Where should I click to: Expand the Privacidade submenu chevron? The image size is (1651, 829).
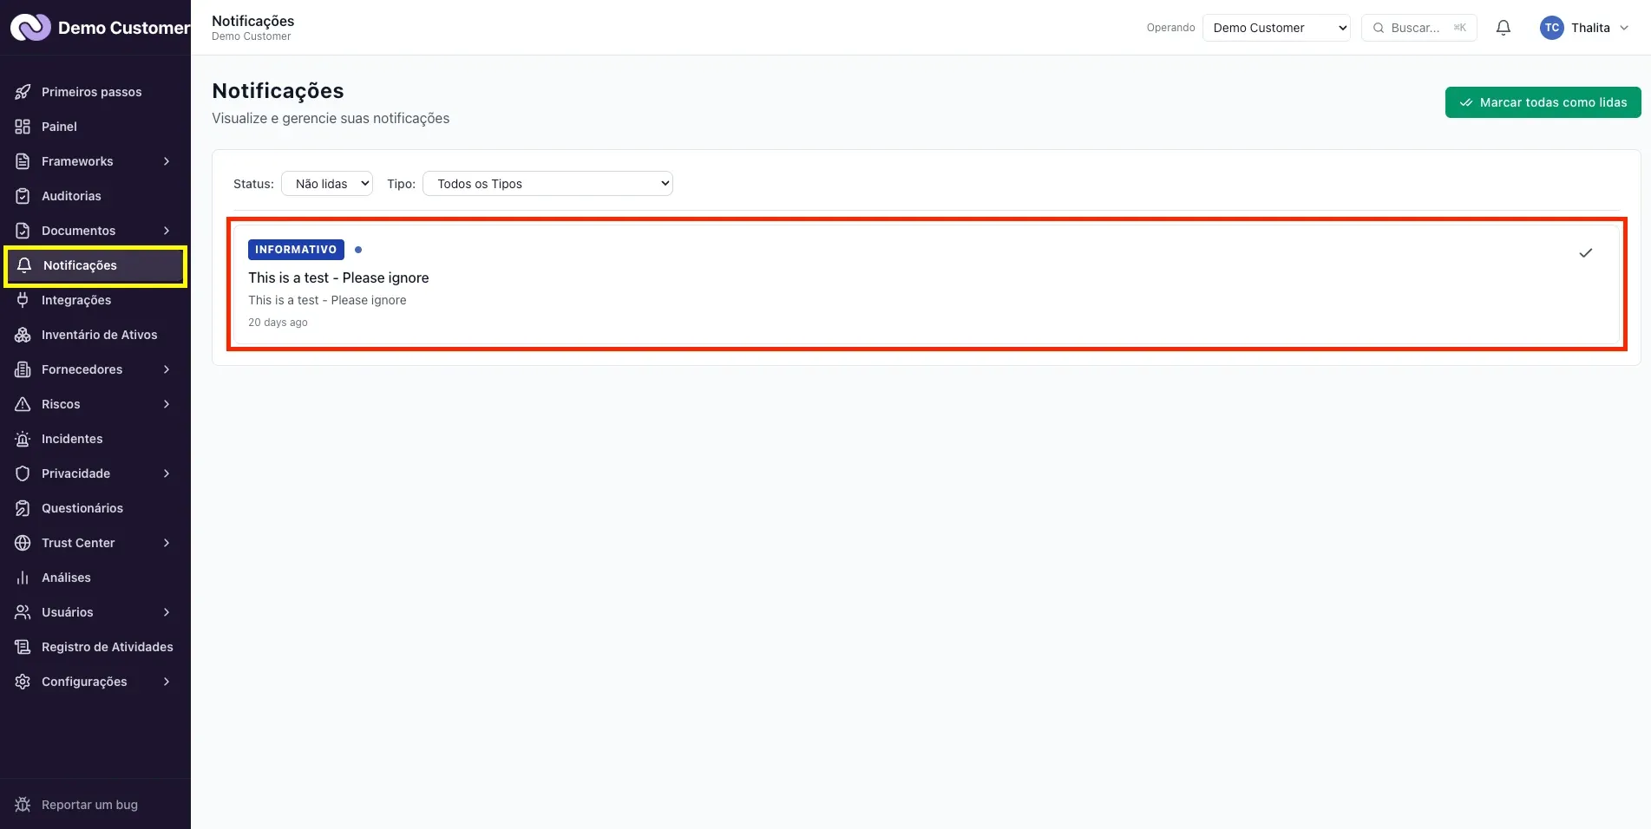[167, 473]
